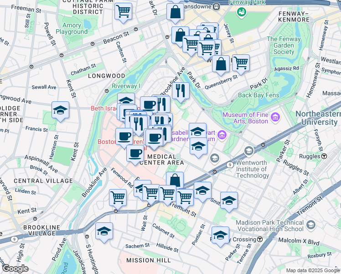Select the MEDICAL CENTER AREA label
The height and width of the screenshot is (274, 341).
[x=161, y=160]
